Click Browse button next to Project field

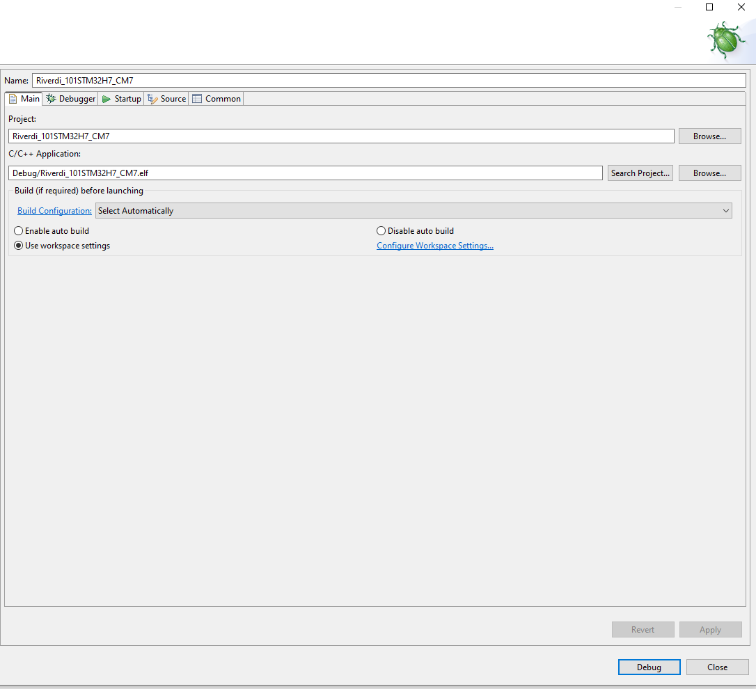710,136
